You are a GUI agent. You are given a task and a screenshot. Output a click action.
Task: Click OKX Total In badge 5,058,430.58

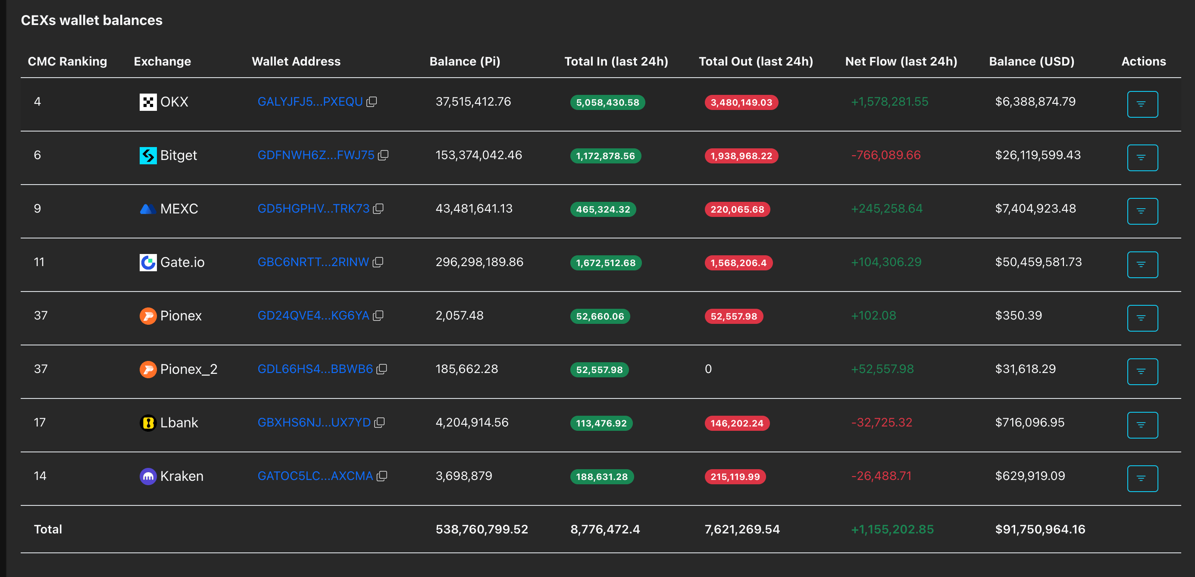[x=607, y=102]
